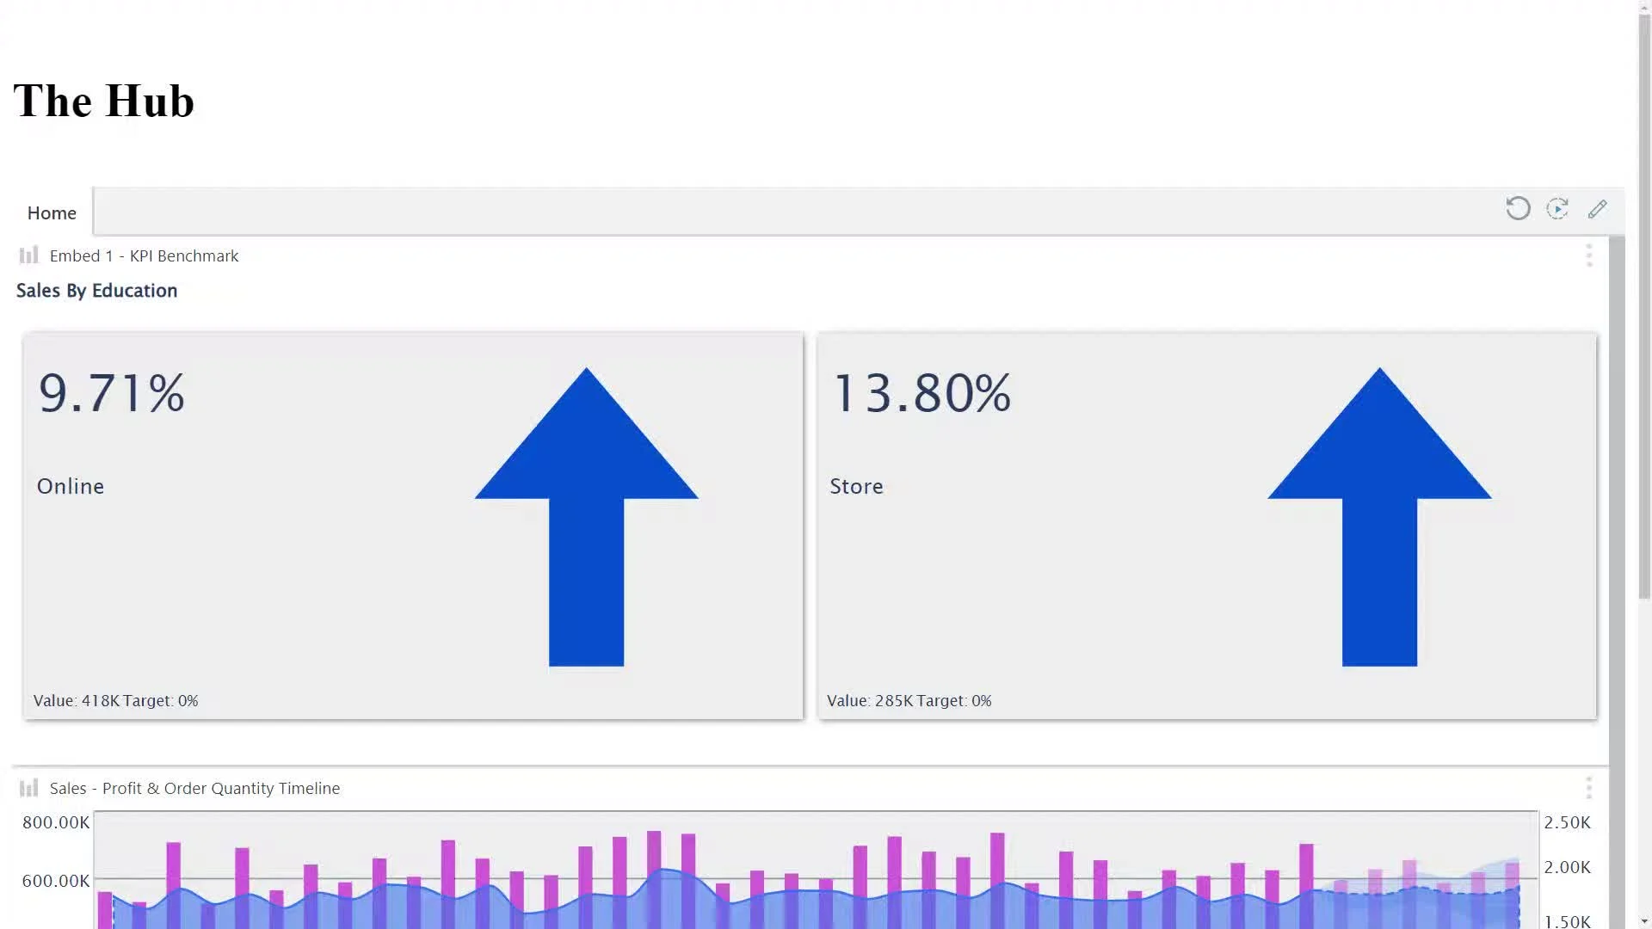Click the Sales By Education heading
The width and height of the screenshot is (1652, 929).
click(96, 291)
